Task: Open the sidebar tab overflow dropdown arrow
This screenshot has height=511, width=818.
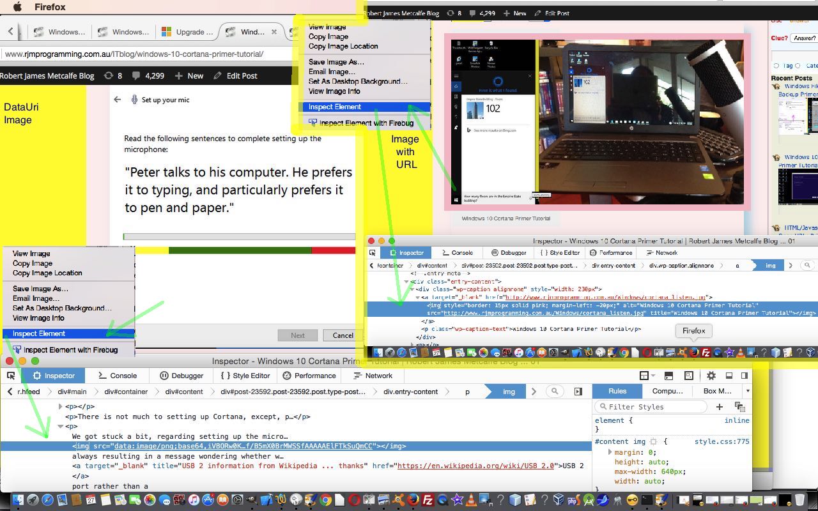Action: 748,391
